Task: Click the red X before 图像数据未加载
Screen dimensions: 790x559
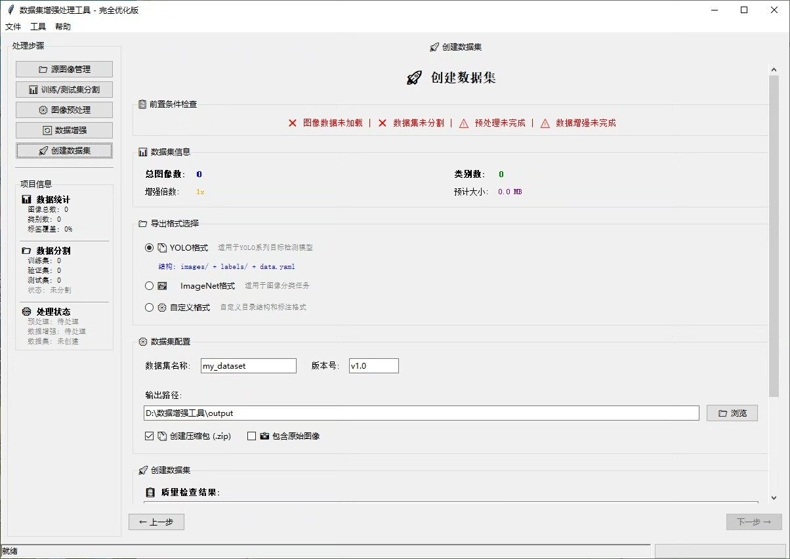Action: point(293,123)
